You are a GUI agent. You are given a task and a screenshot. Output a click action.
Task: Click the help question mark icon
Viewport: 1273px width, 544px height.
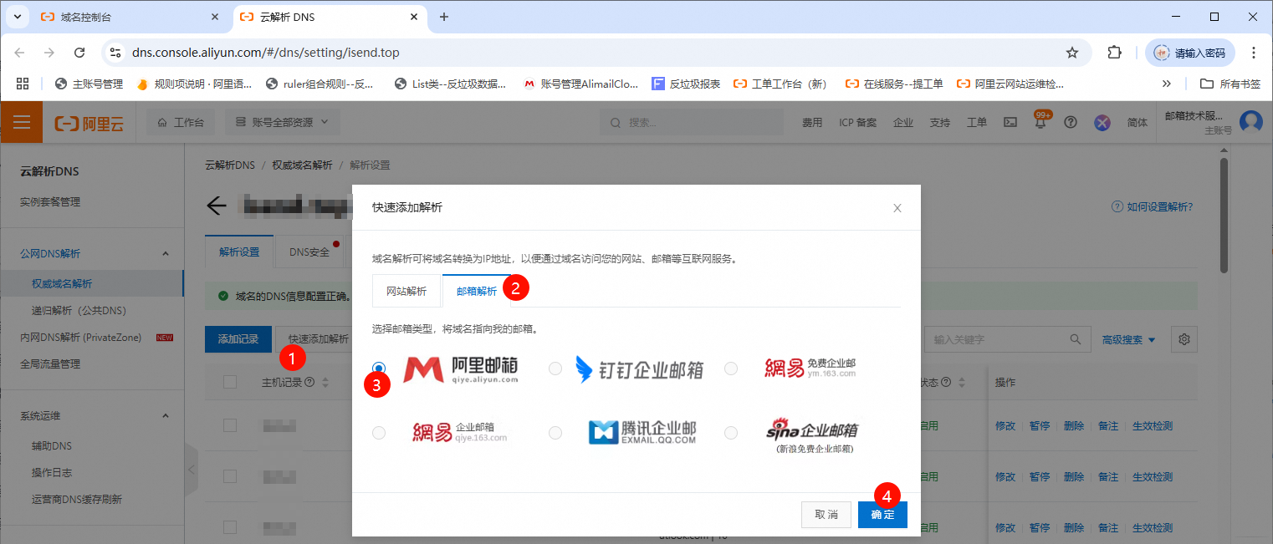tap(1071, 122)
